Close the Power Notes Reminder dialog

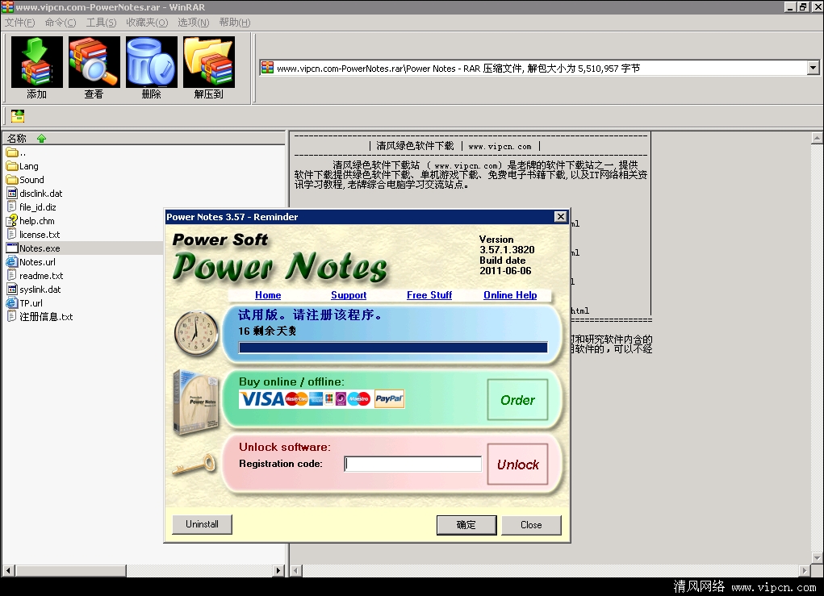561,216
